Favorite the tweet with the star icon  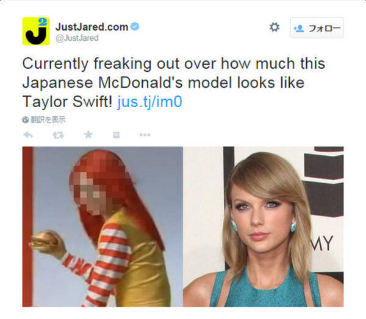88,135
